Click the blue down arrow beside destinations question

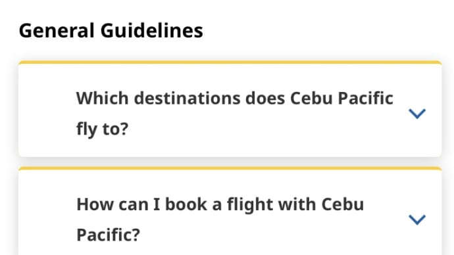(x=417, y=114)
